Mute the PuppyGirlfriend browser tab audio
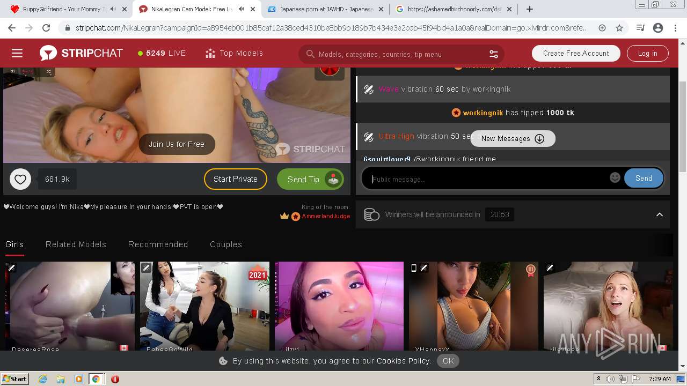Viewport: 687px width, 386px height. pos(113,9)
